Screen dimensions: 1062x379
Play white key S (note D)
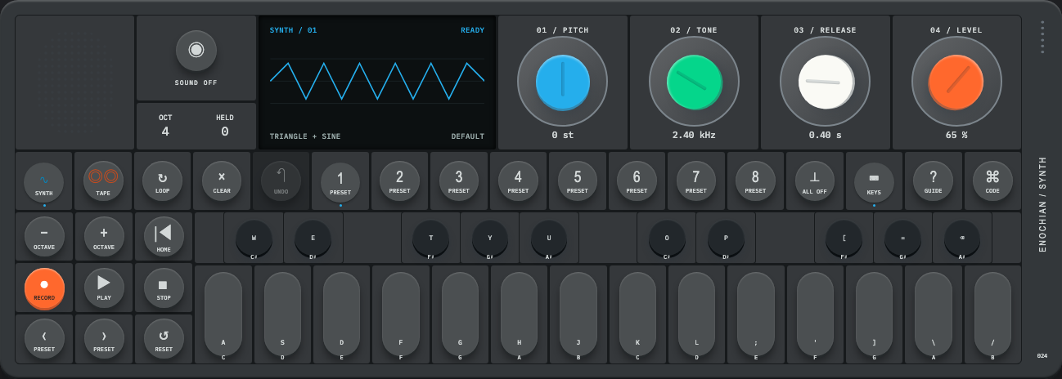tap(282, 314)
